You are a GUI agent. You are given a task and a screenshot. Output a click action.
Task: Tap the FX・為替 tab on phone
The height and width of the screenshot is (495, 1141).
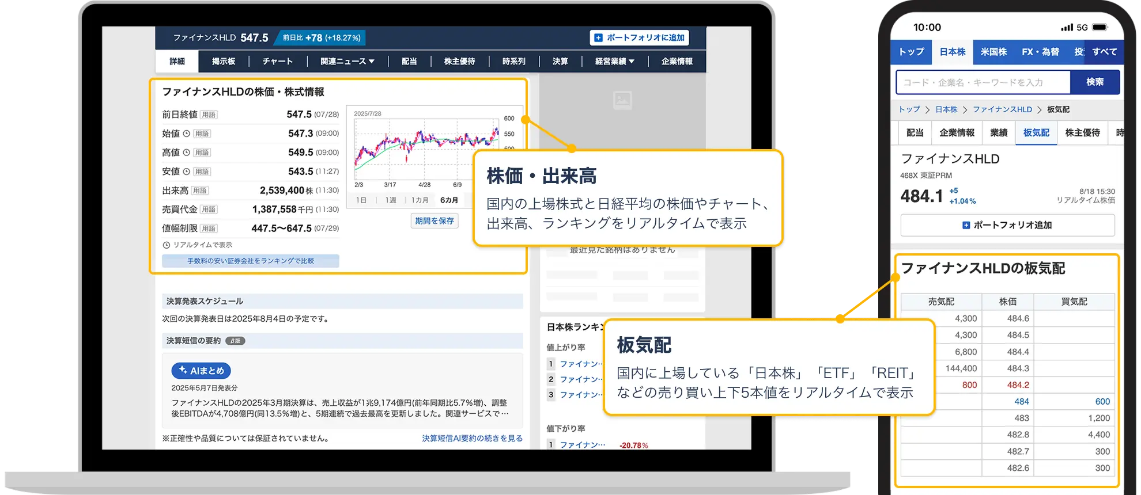[1040, 52]
